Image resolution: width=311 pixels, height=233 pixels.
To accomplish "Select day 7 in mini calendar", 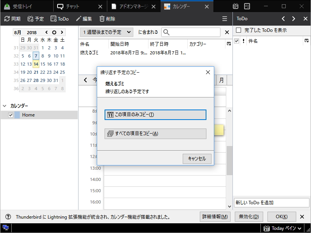I will coord(36,56).
